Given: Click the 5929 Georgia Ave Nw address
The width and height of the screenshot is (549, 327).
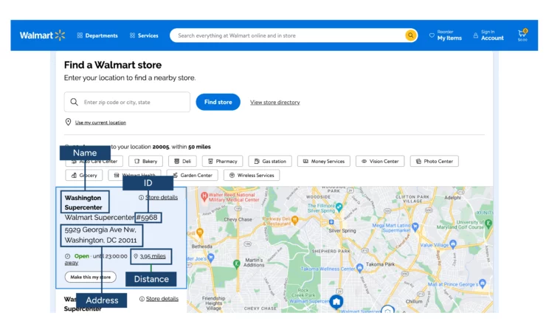Looking at the screenshot, I should pos(101,235).
